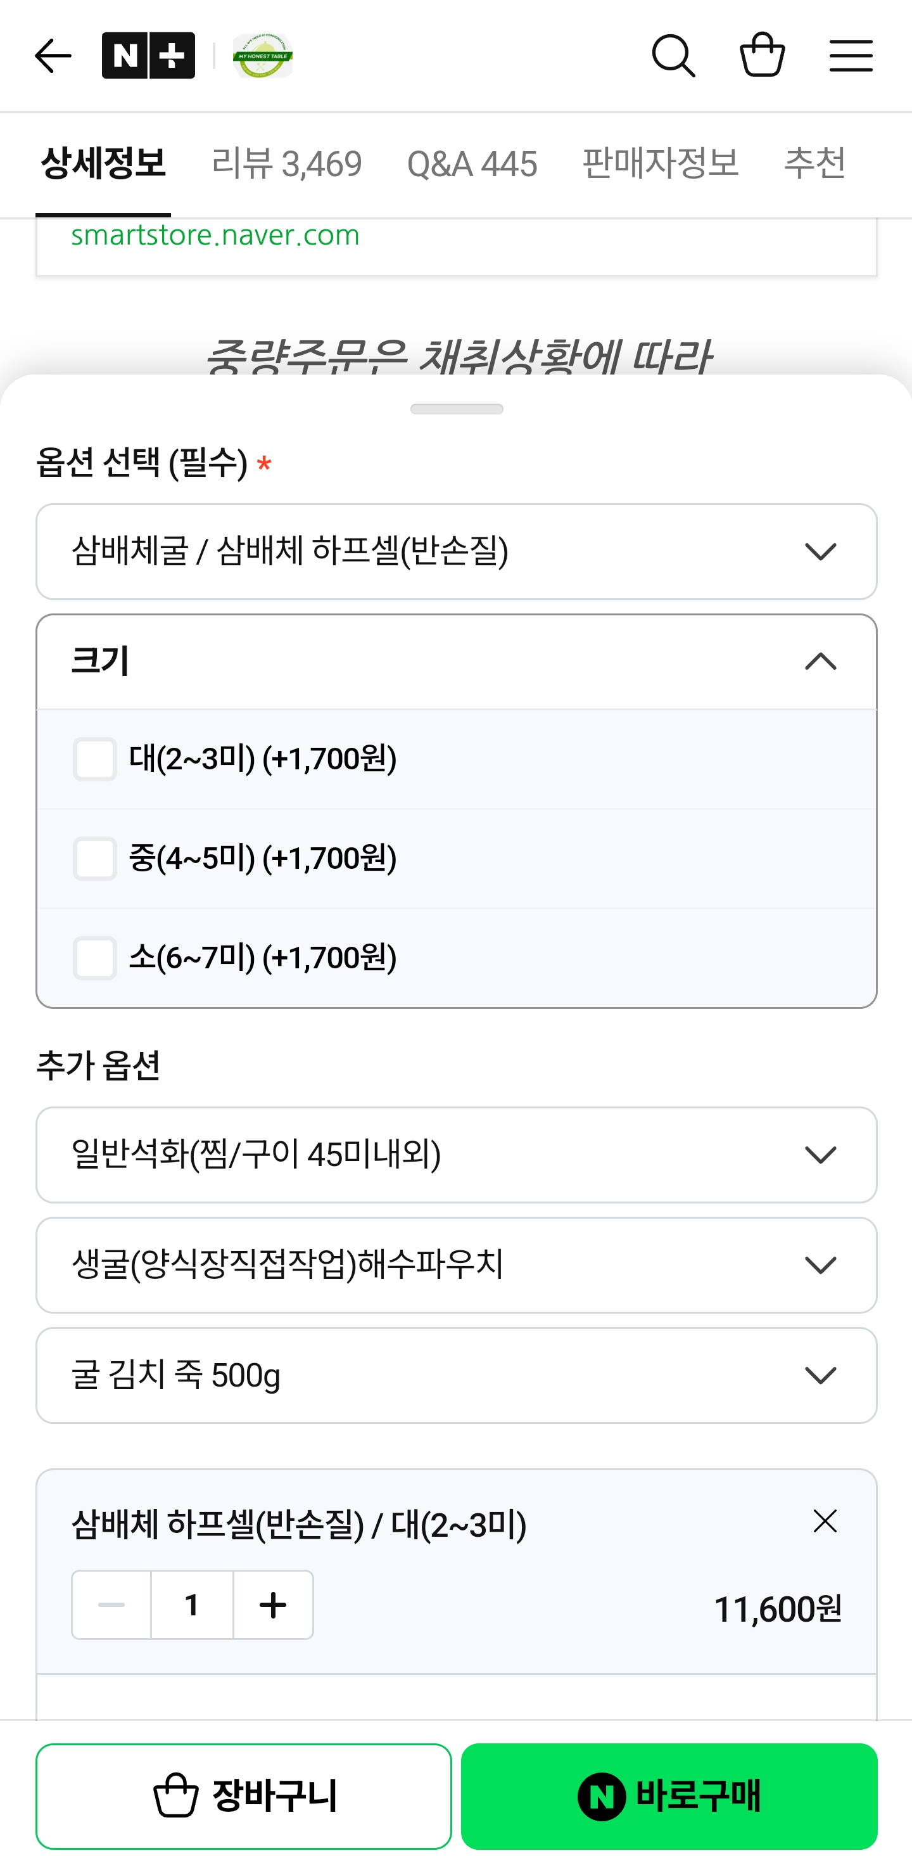
Task: Open the 삼배체굴 / 삼배체 하프셀 dropdown
Action: click(457, 551)
